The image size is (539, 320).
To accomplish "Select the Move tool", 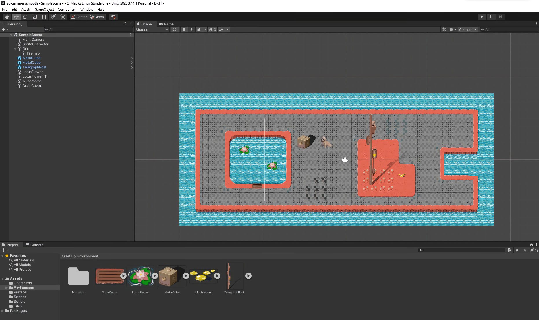I will tap(16, 17).
